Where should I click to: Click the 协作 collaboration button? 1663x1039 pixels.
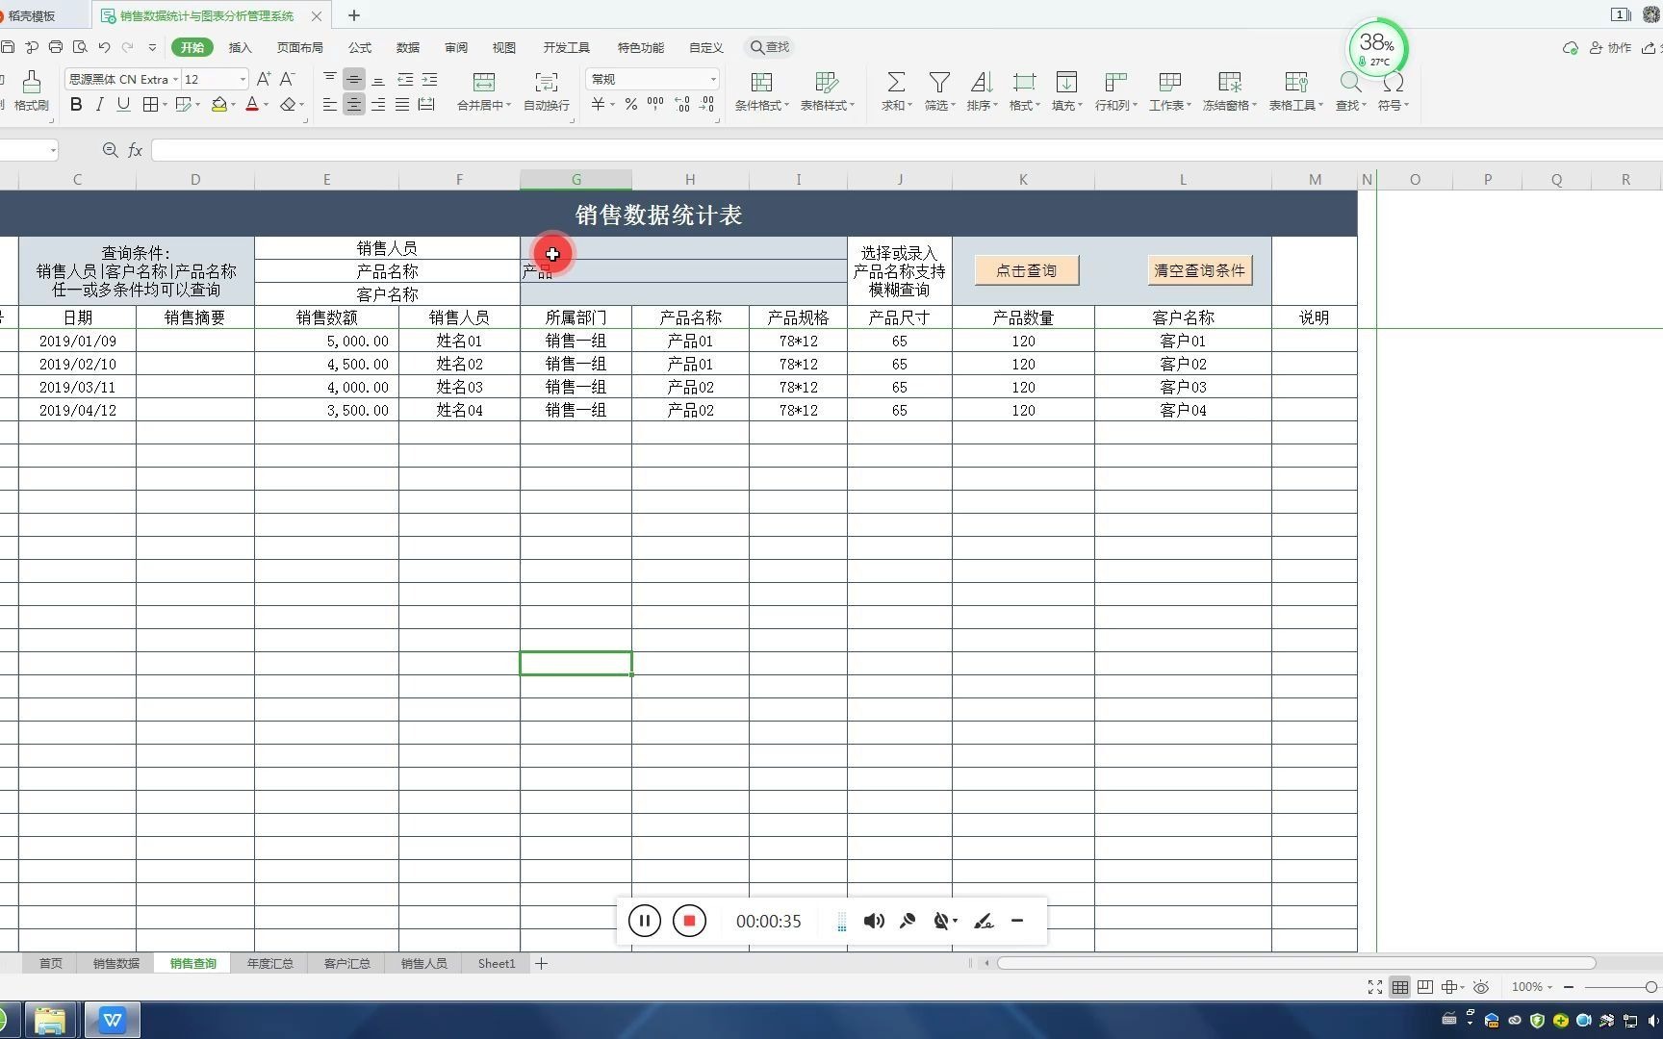[1610, 47]
